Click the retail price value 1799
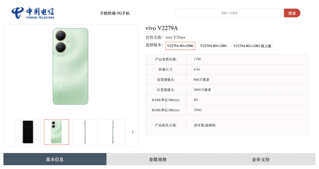 tap(197, 59)
